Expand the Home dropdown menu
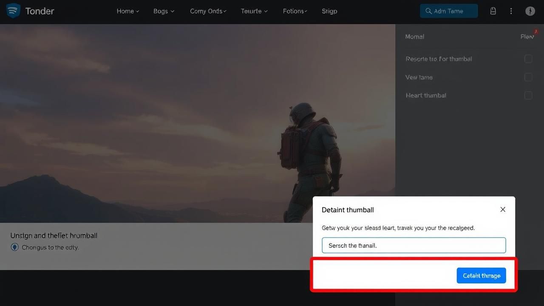Image resolution: width=544 pixels, height=306 pixels. [128, 11]
